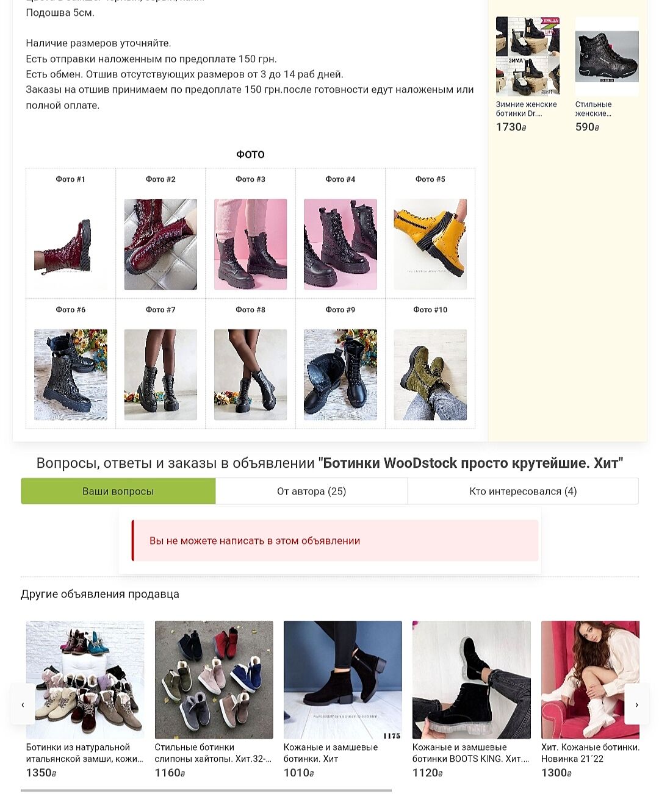
Task: Switch to the "От автора (25)" tab
Action: point(311,491)
